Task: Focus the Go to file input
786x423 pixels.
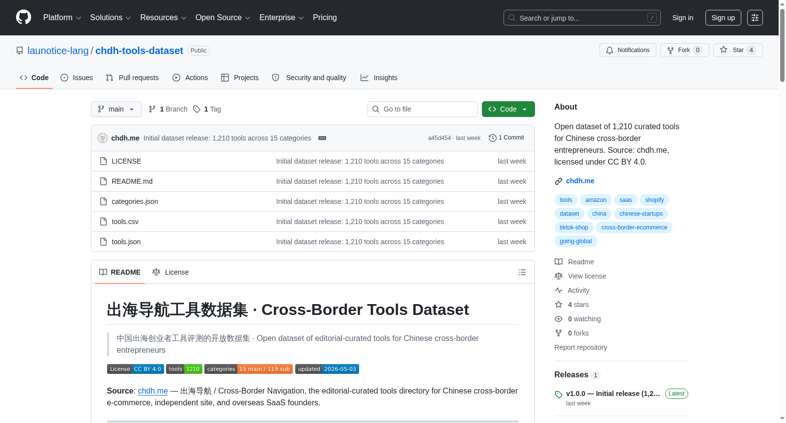Action: point(422,109)
